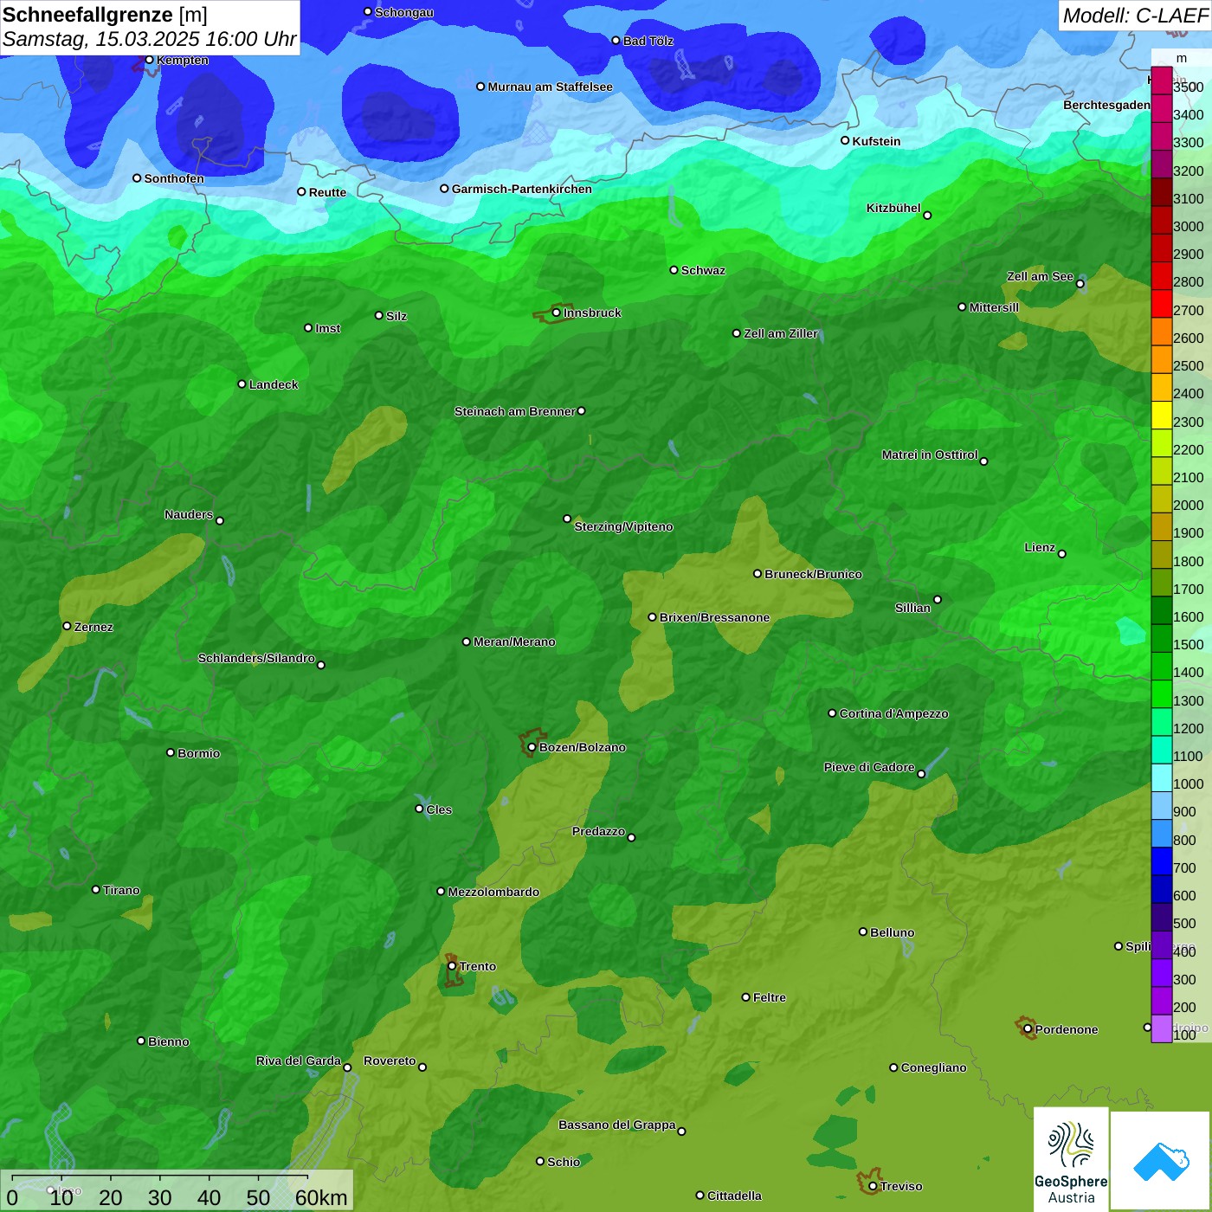Click the 'Schneefallgrenze [m]' title

click(x=105, y=15)
